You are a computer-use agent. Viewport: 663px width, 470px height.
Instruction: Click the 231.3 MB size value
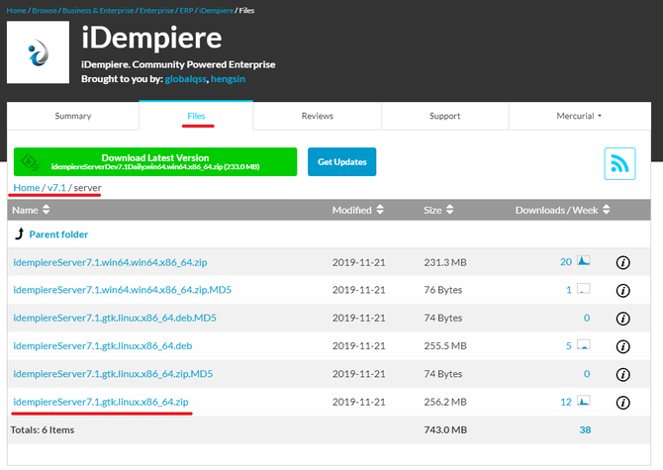(x=445, y=262)
